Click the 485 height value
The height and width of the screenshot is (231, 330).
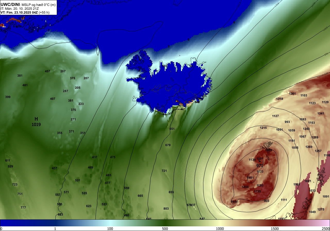(109, 175)
